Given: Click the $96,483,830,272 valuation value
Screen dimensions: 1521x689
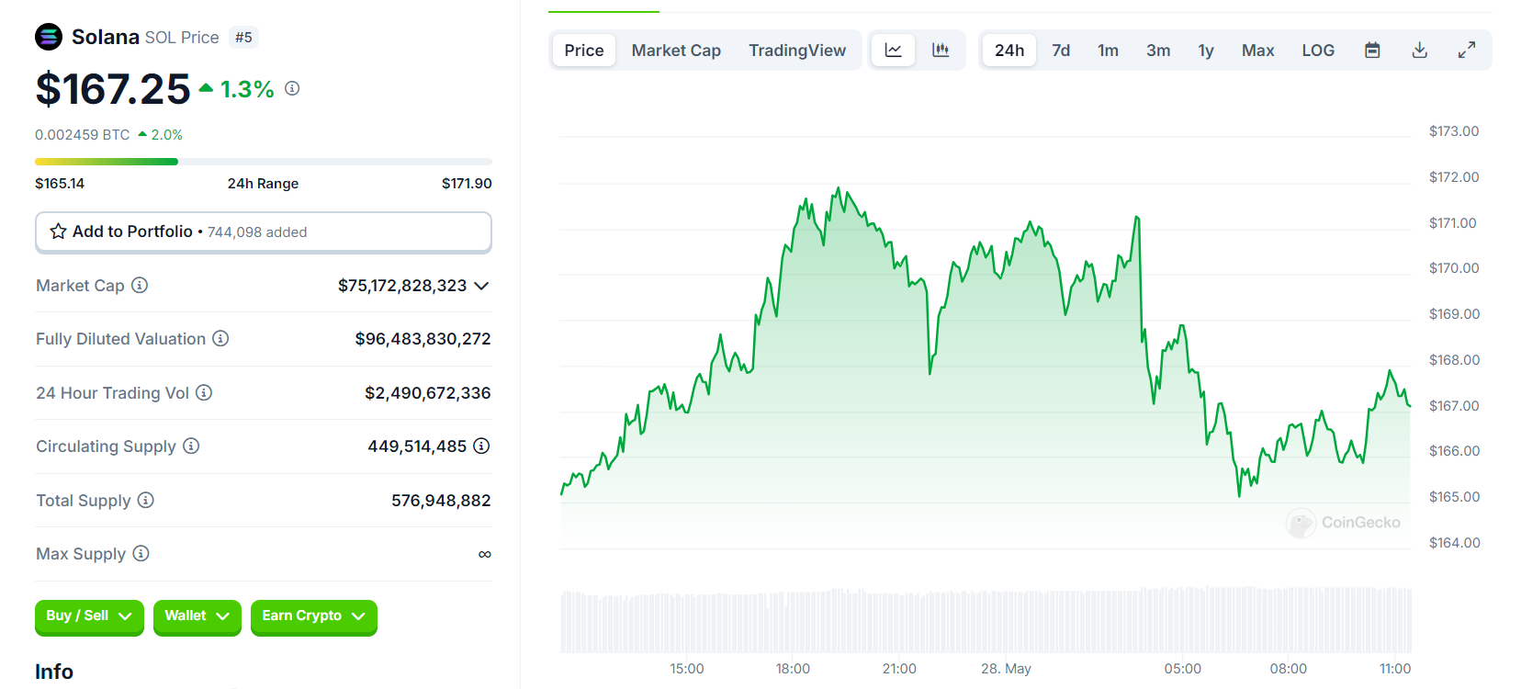Looking at the screenshot, I should [x=423, y=339].
